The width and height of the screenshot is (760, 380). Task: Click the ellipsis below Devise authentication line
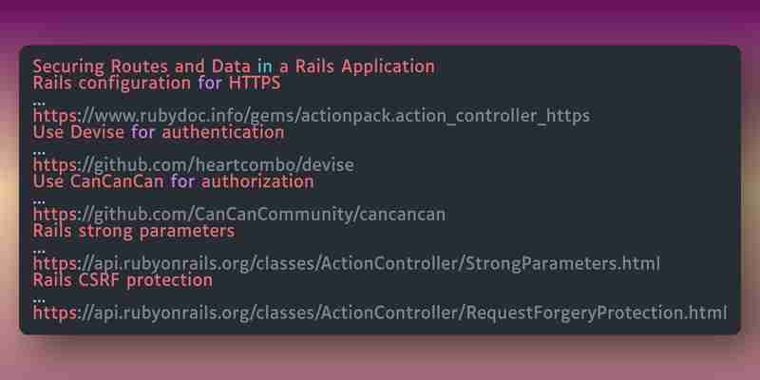click(39, 153)
